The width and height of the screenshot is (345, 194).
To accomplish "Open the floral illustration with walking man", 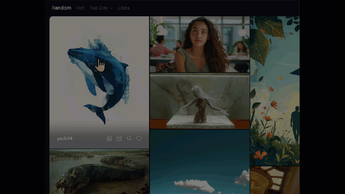I will (x=275, y=91).
